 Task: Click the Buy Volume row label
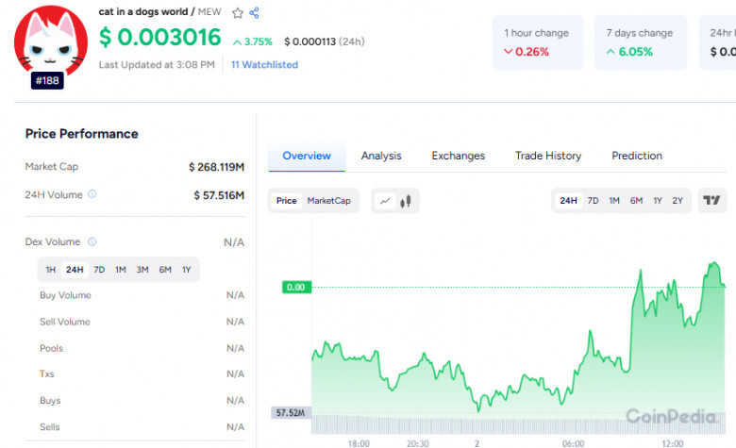pos(65,295)
